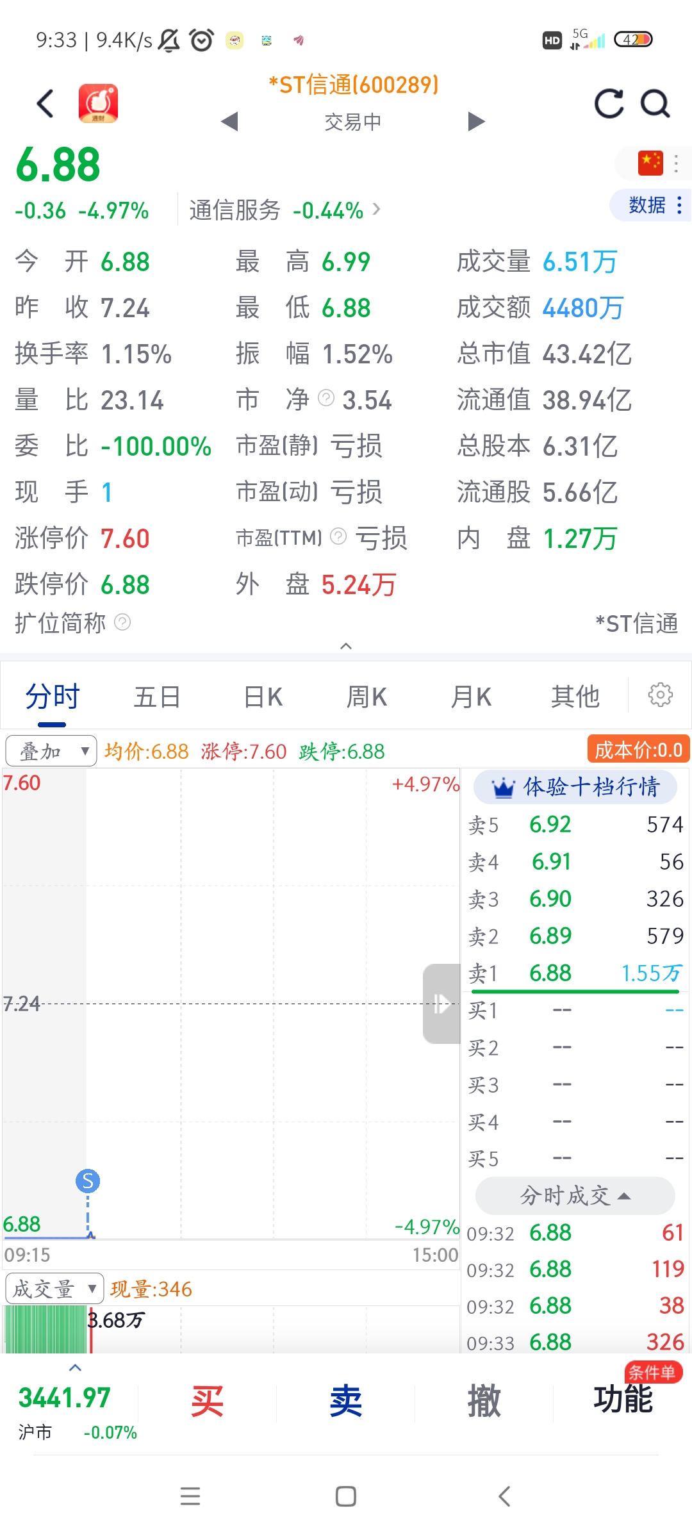Tap the volume bars chart area
Screen dimensions: 692x1538
pyautogui.click(x=231, y=1330)
